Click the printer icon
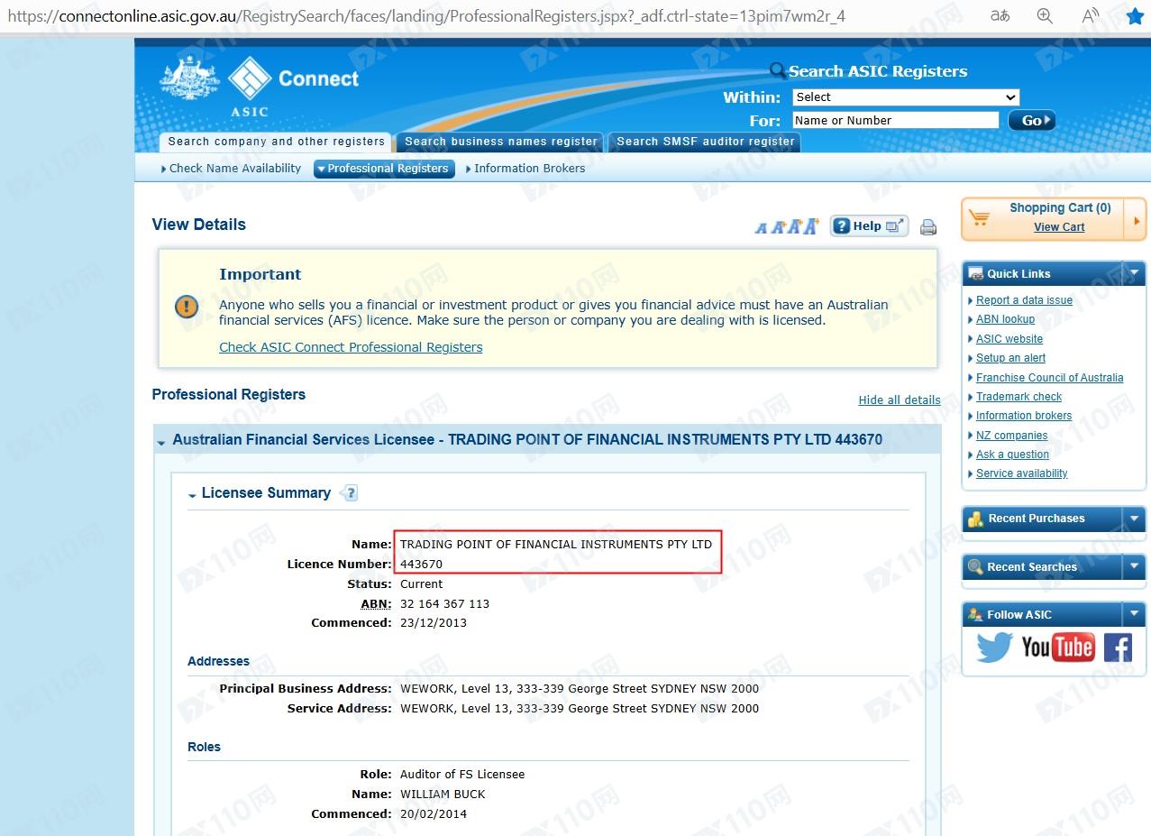Viewport: 1151px width, 836px height. click(928, 227)
